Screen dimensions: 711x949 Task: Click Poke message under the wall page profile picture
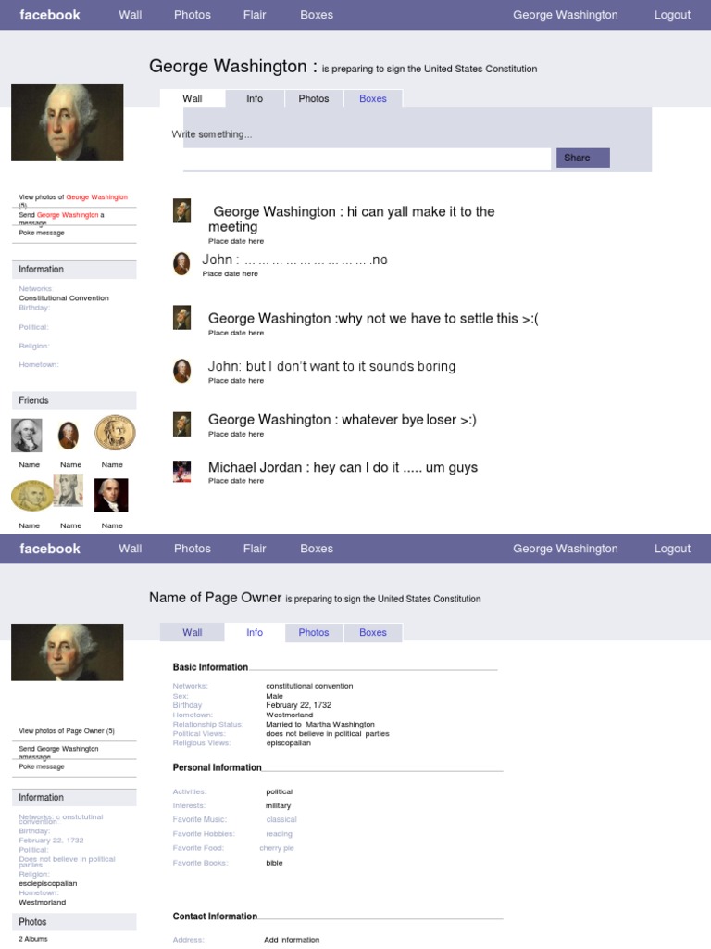(x=41, y=233)
